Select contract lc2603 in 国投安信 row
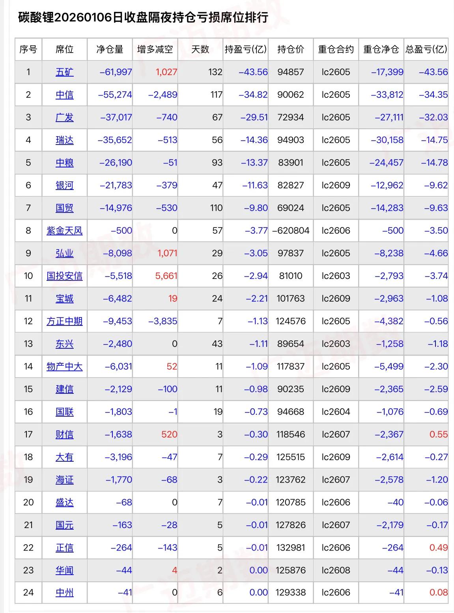This screenshot has width=454, height=613. coord(336,276)
